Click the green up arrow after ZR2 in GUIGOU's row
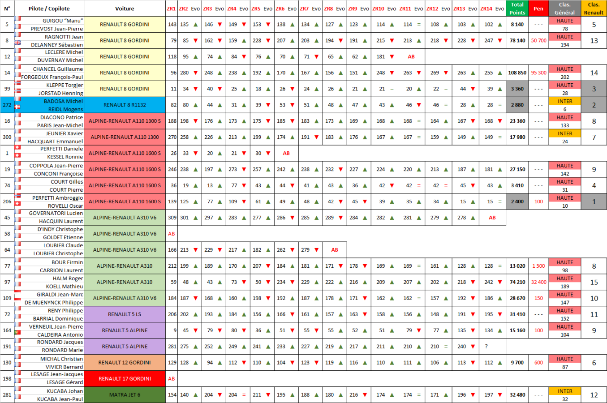607x403 pixels. (196, 25)
